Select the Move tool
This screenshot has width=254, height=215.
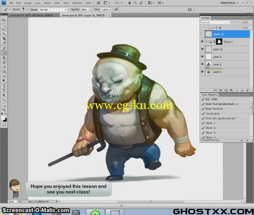tap(4, 20)
